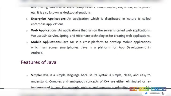Click the bold 'Simple:' label
171x96 pixels.
click(36, 75)
